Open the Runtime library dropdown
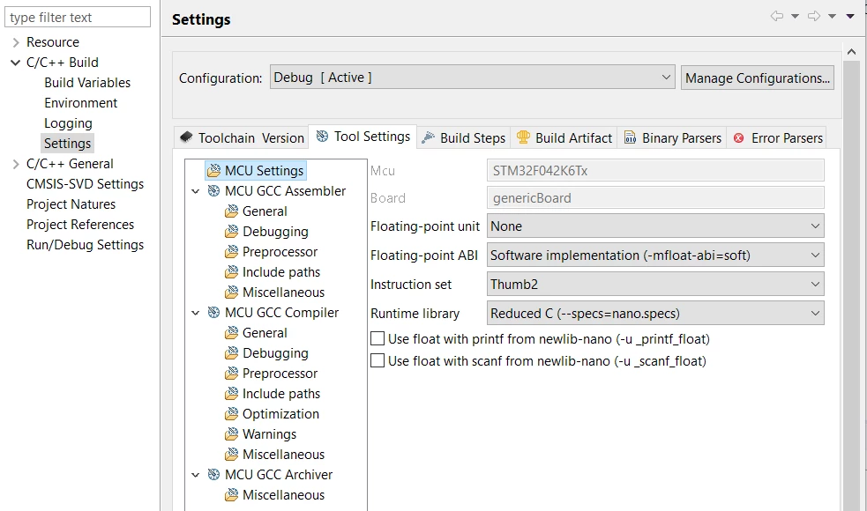Image resolution: width=867 pixels, height=511 pixels. pyautogui.click(x=655, y=314)
